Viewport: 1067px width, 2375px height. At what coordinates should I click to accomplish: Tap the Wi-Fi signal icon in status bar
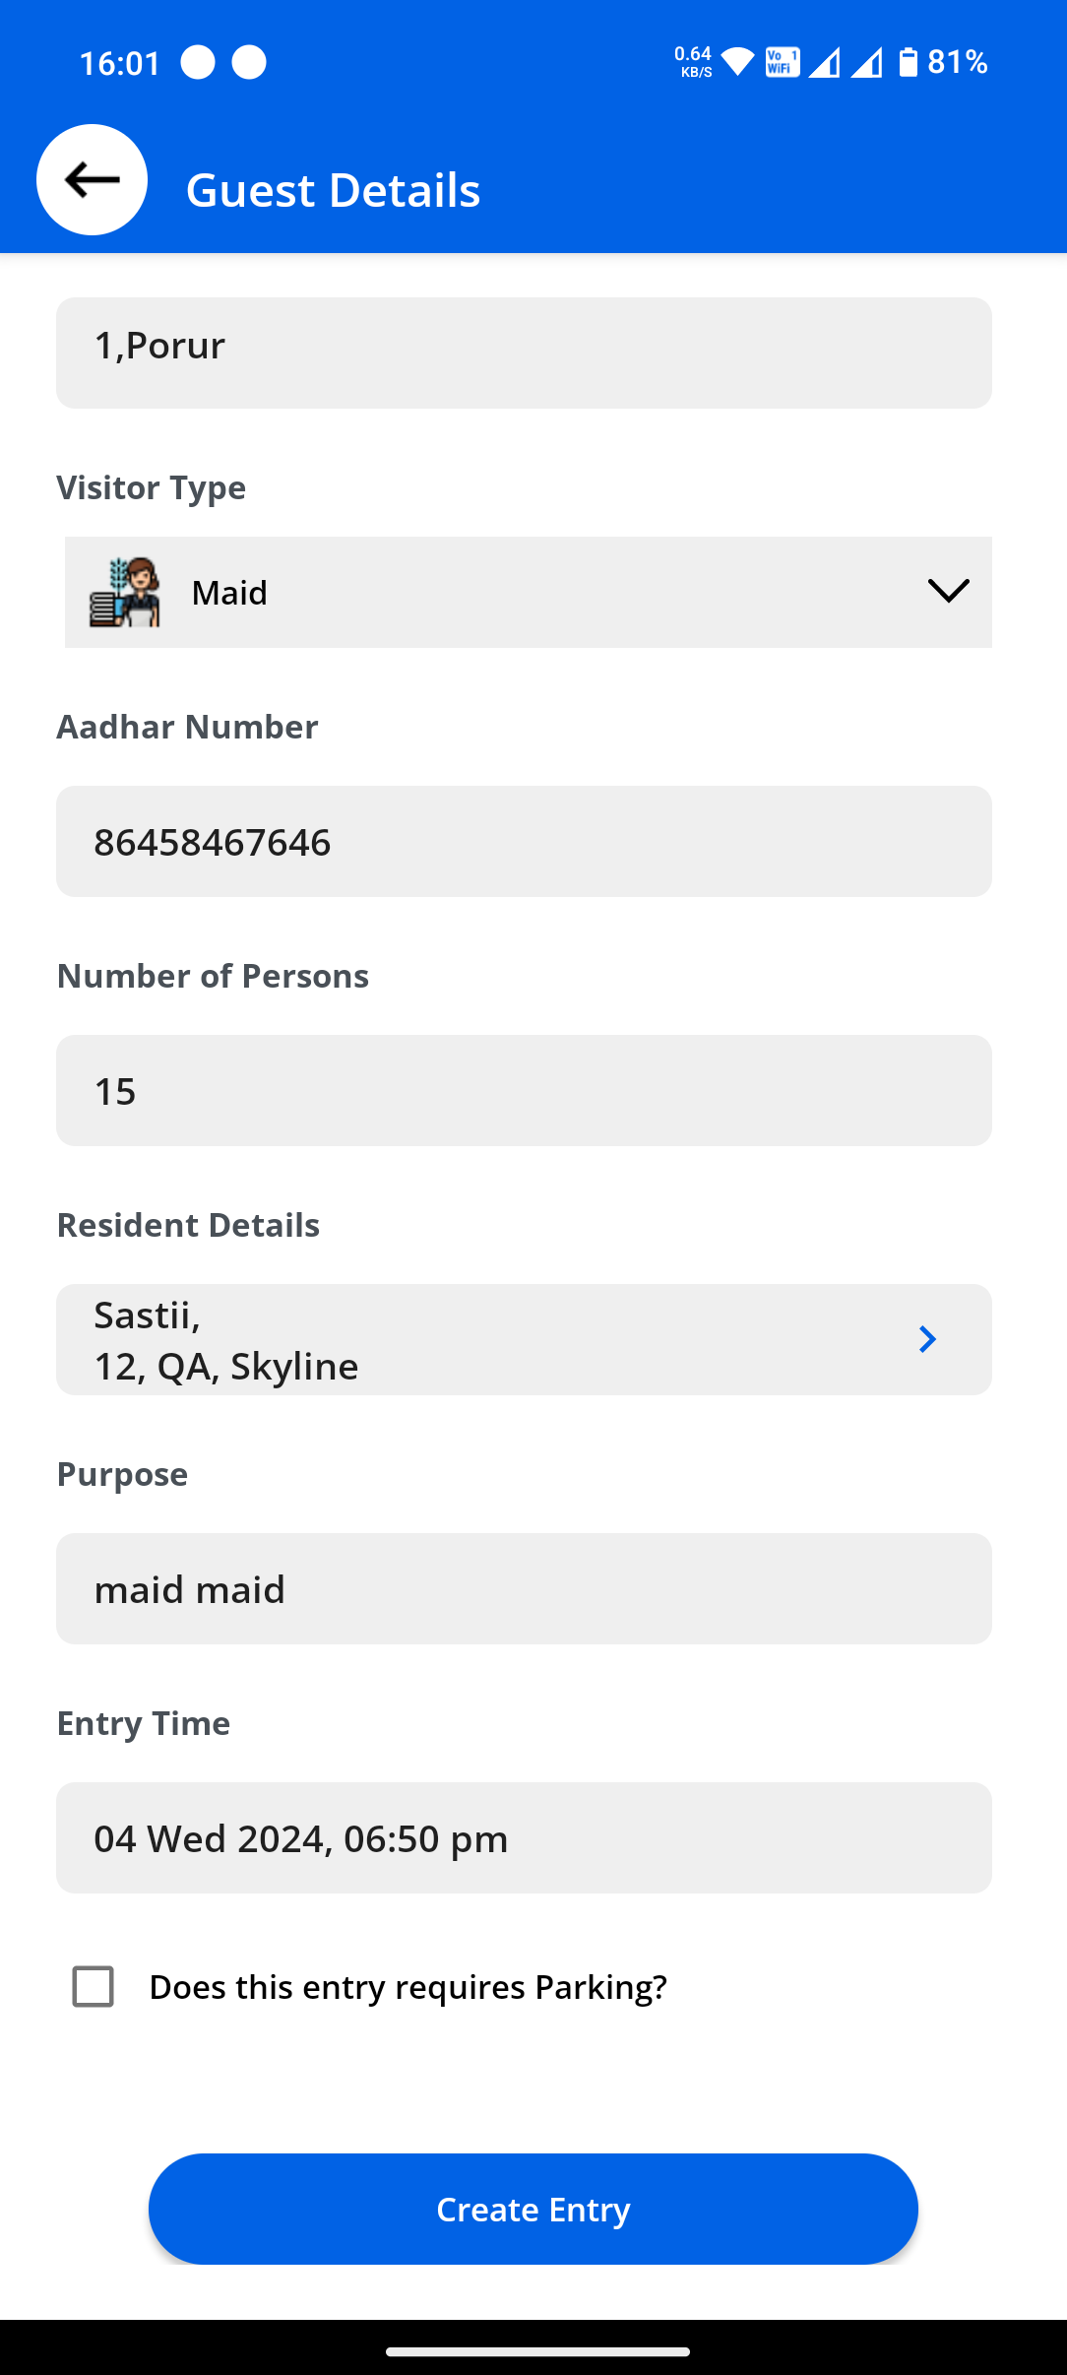[x=737, y=62]
